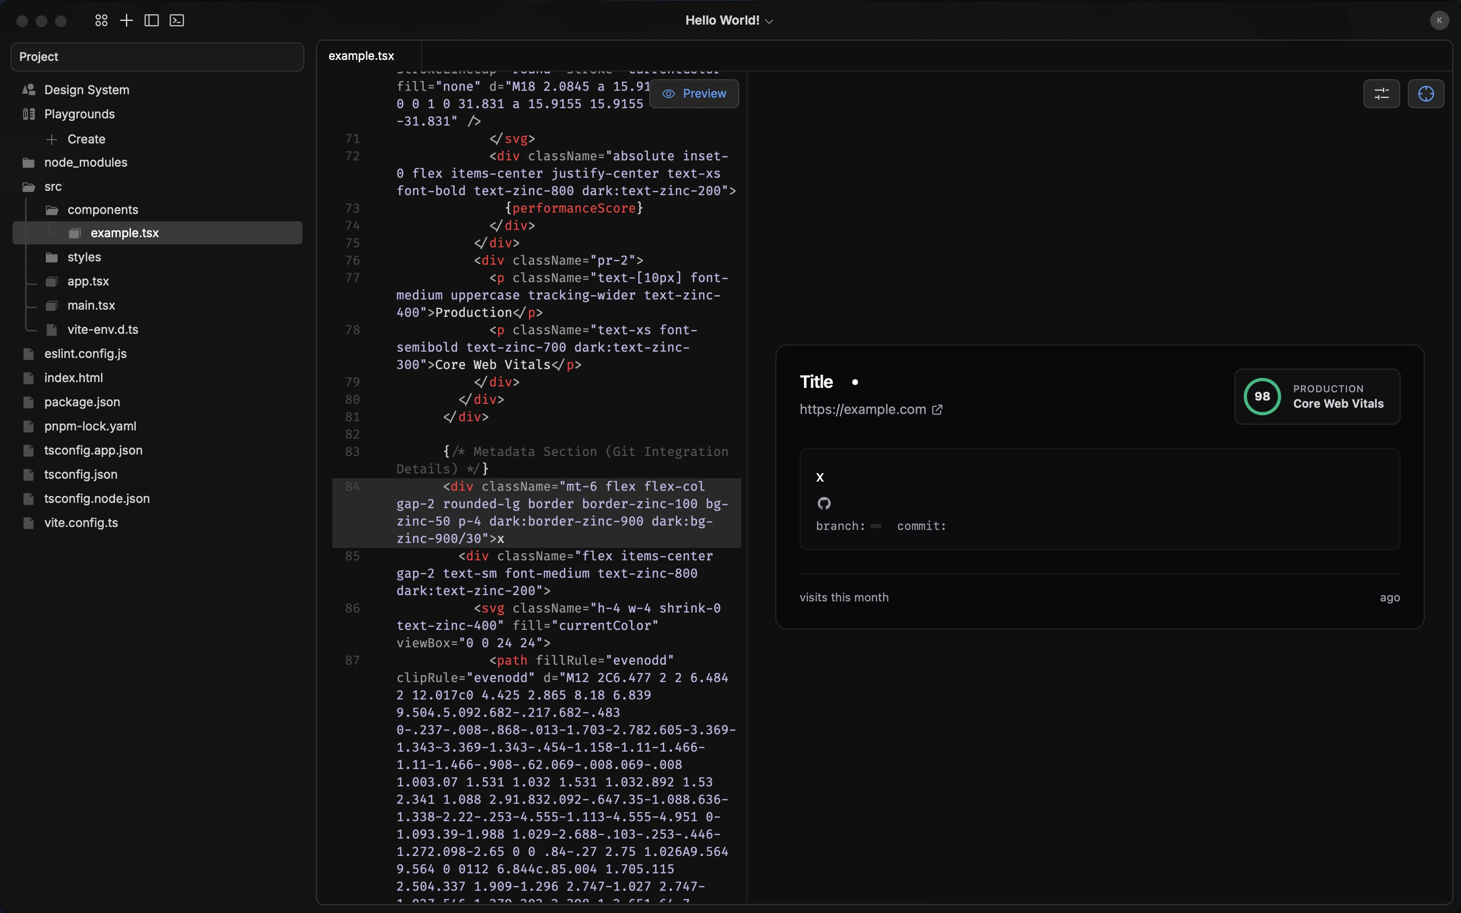Select example.tsx in file tree

[158, 233]
